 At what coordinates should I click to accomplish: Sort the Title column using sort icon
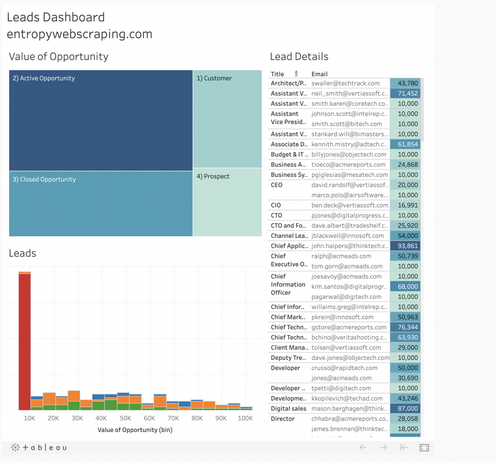tap(296, 73)
